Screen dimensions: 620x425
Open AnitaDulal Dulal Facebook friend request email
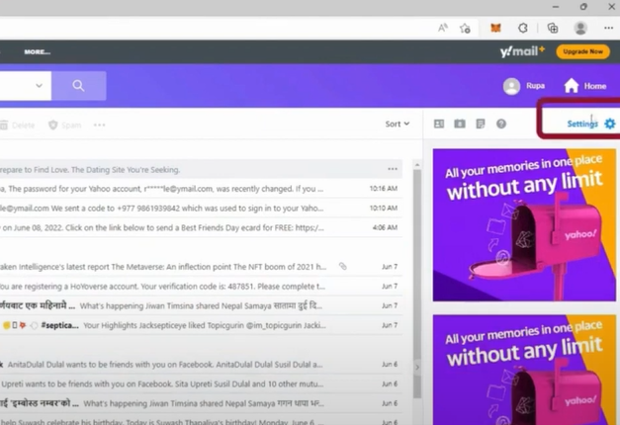click(x=202, y=365)
